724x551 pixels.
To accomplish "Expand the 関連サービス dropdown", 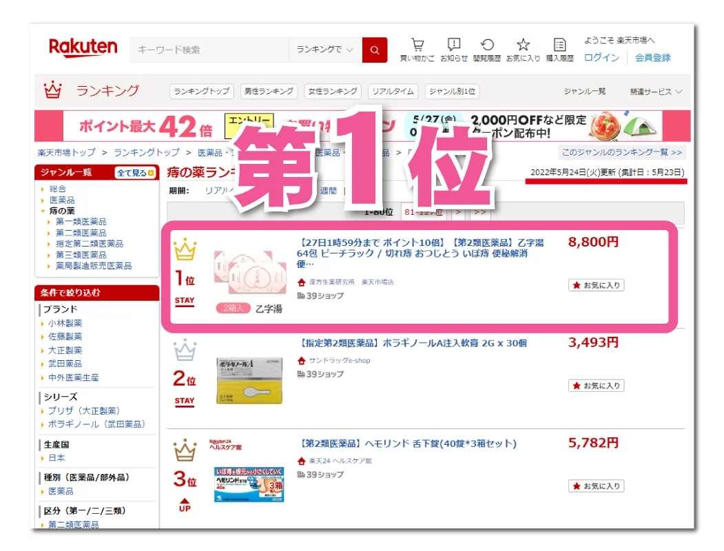I will (656, 92).
